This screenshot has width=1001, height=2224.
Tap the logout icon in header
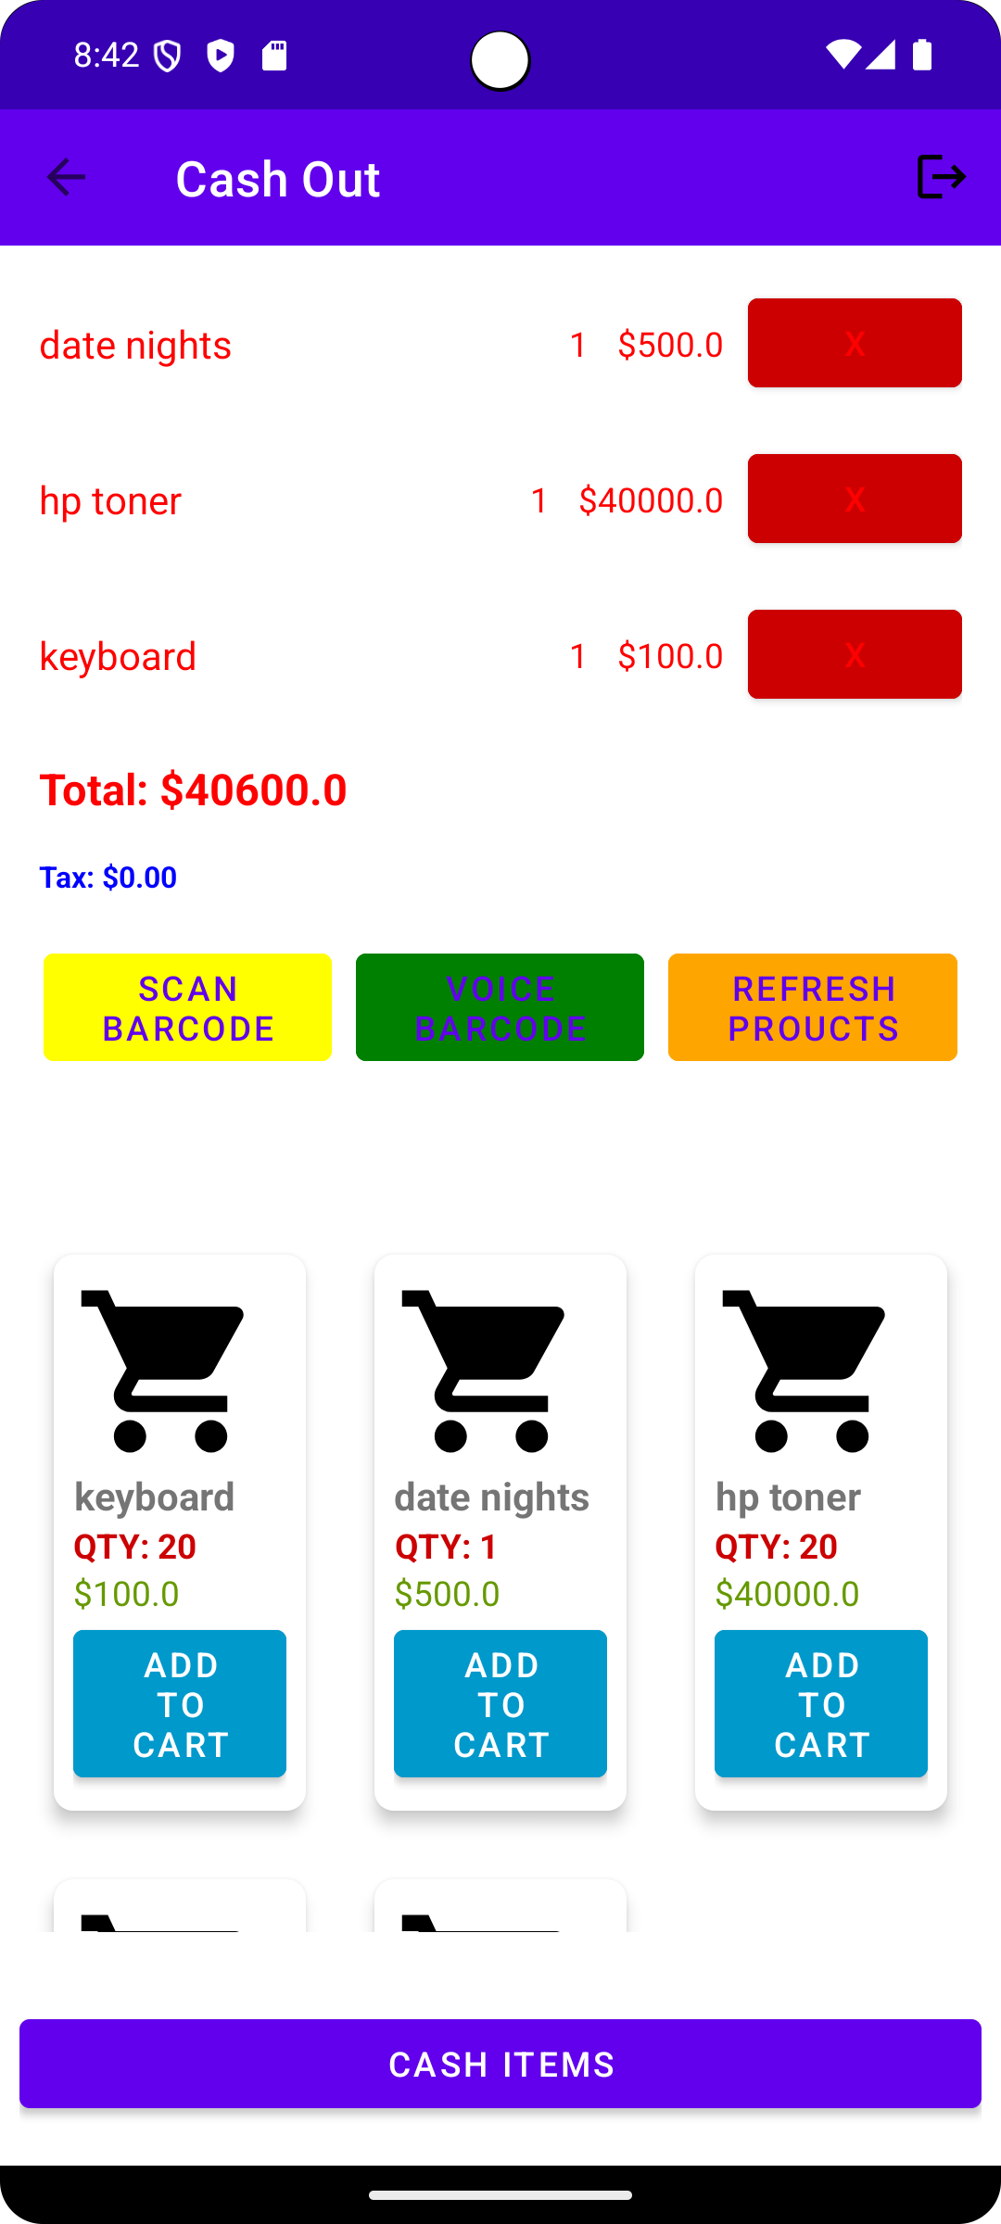click(941, 177)
